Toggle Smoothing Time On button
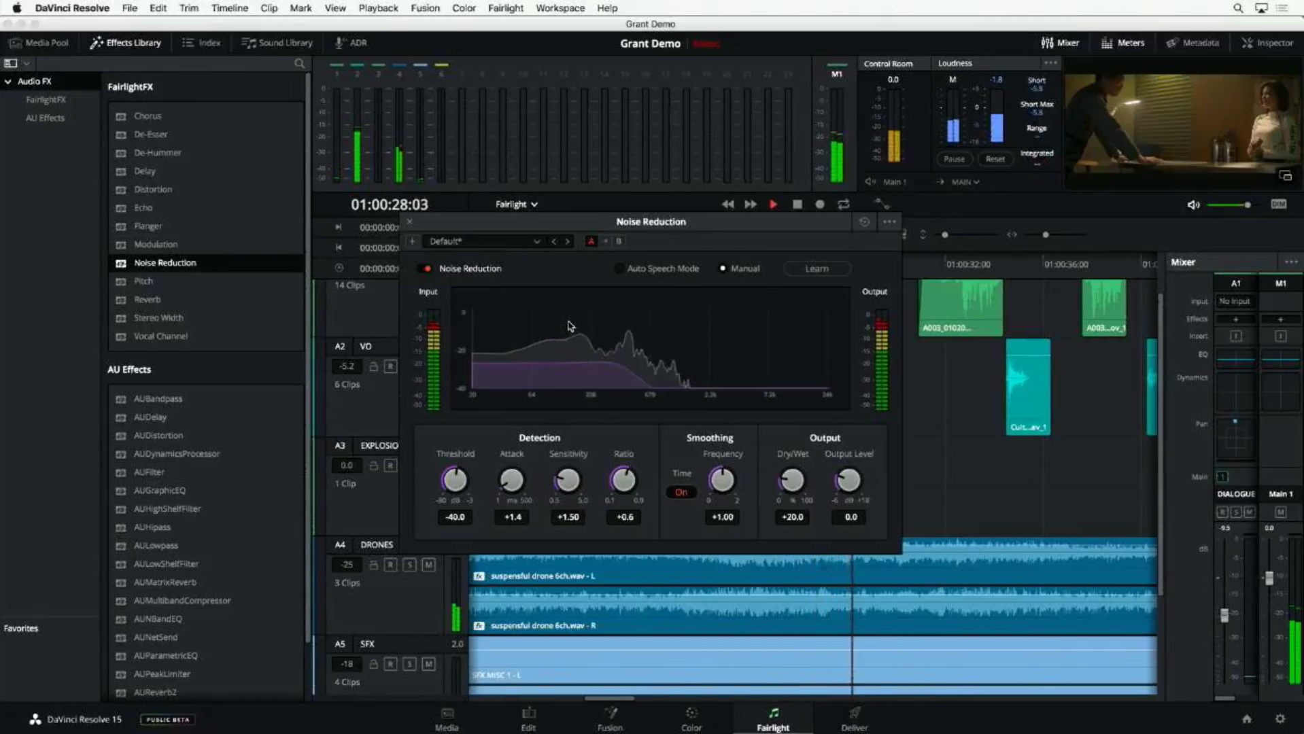The image size is (1304, 734). 681,493
